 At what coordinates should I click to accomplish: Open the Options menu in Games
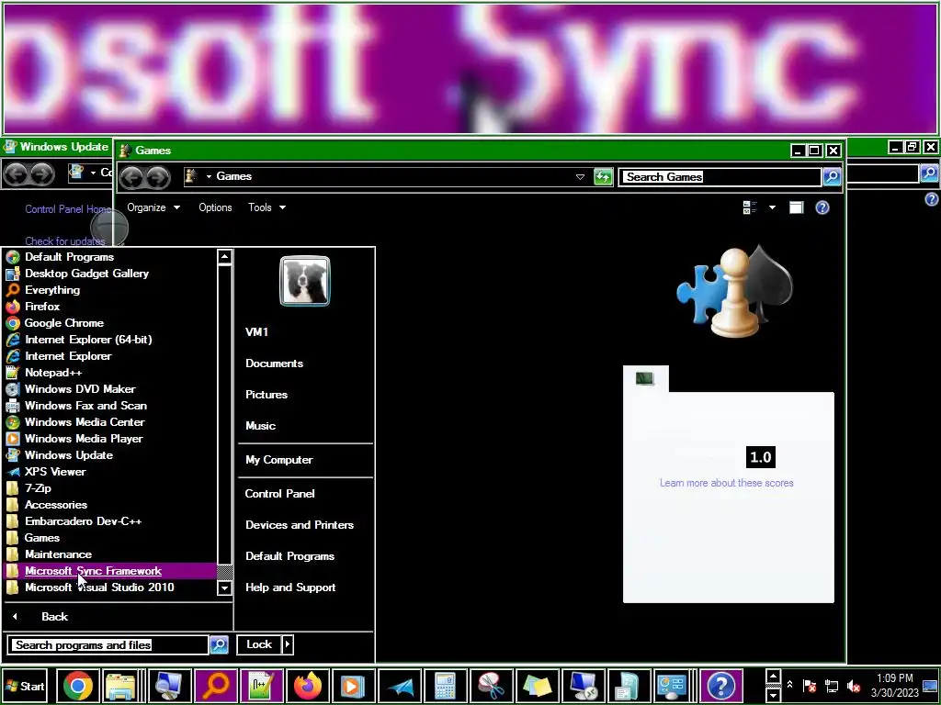(215, 207)
